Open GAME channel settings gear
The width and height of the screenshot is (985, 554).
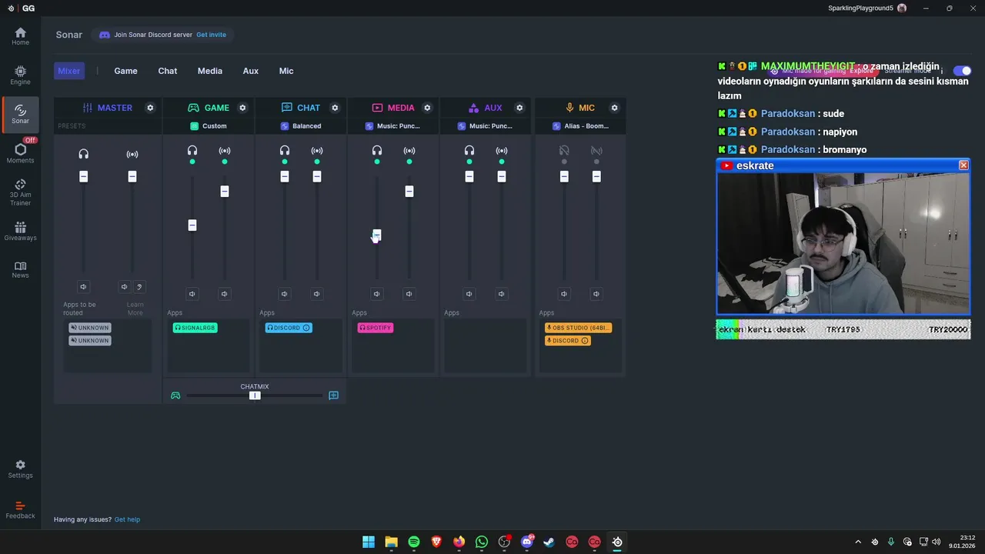point(242,108)
